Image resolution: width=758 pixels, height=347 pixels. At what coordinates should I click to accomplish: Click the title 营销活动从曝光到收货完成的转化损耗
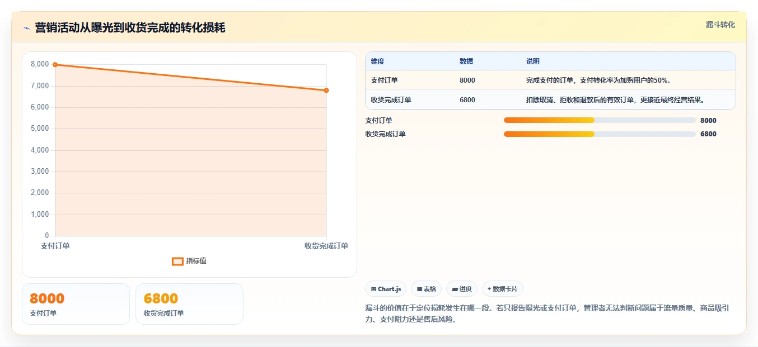coord(130,28)
